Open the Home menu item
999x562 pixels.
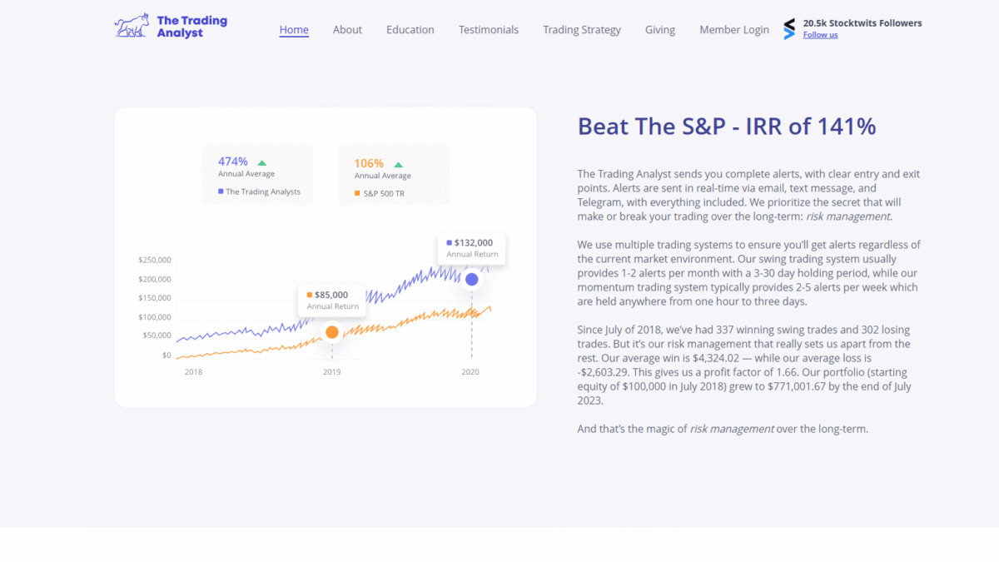pyautogui.click(x=294, y=30)
